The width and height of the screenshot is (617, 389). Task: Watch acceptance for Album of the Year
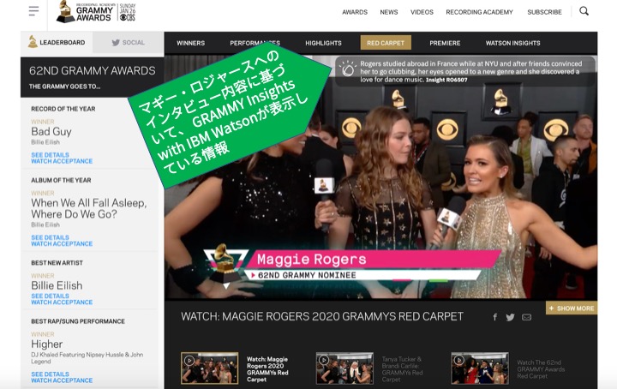point(62,244)
